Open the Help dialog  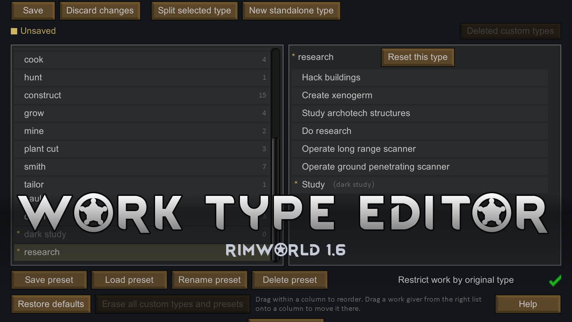[x=528, y=304]
